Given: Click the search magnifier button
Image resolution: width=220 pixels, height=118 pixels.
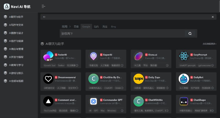Looking at the screenshot, I should [x=190, y=33].
